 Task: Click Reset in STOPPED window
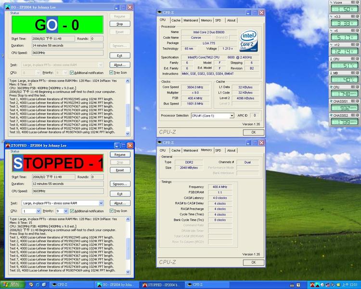pos(120,170)
